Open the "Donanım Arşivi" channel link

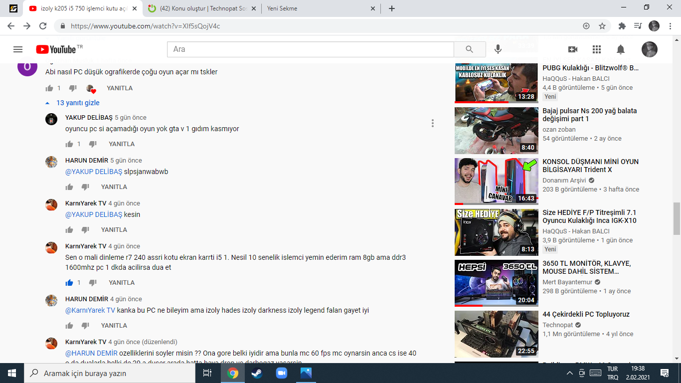point(564,181)
